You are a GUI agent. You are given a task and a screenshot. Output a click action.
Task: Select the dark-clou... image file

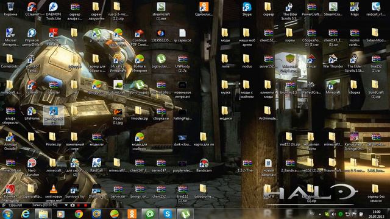pyautogui.click(x=182, y=139)
